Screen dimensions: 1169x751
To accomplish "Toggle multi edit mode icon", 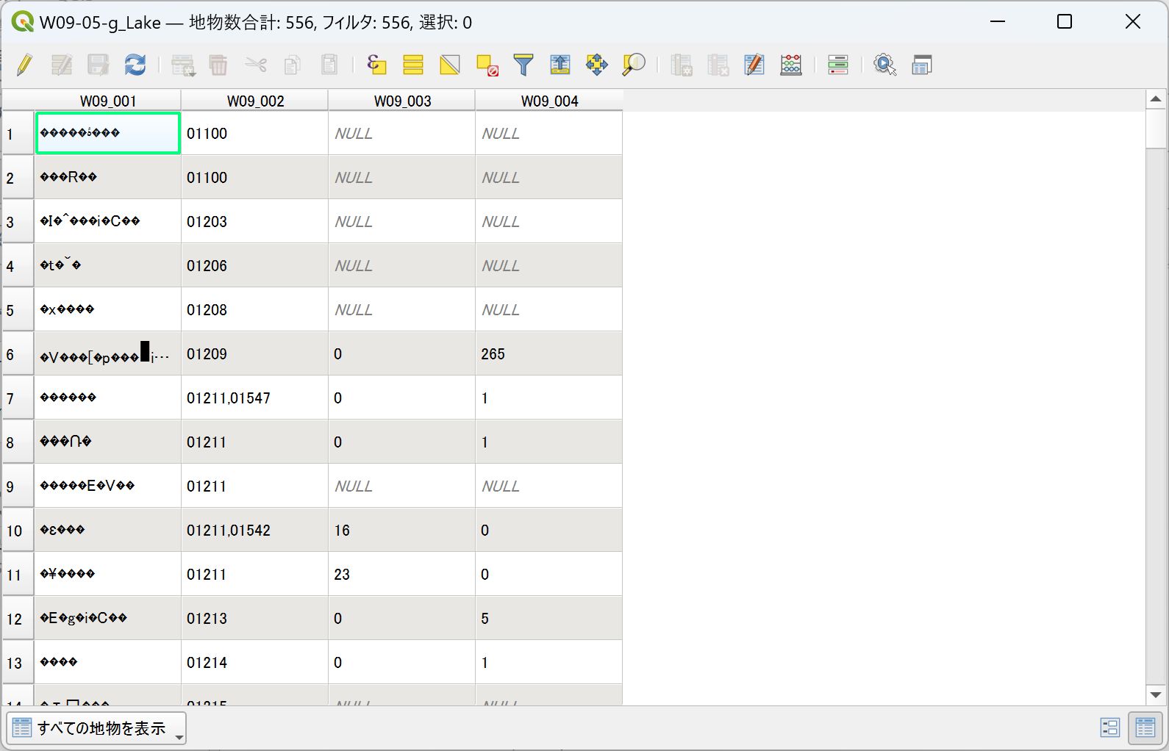I will click(x=62, y=65).
